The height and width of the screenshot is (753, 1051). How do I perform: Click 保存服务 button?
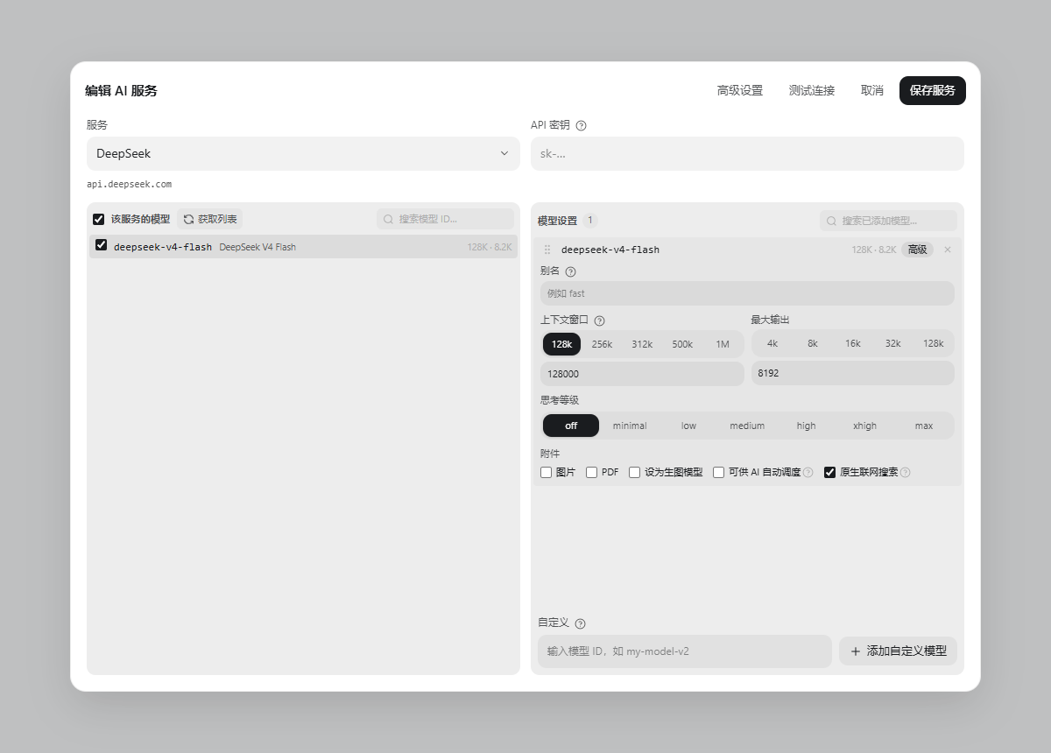coord(933,90)
